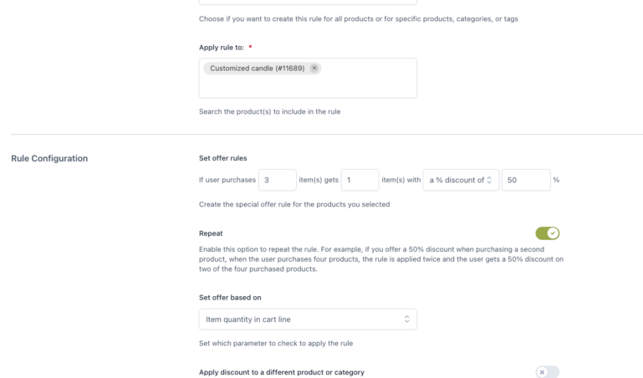
Task: Click the arrows icon in Item quantity selector
Action: coord(407,319)
